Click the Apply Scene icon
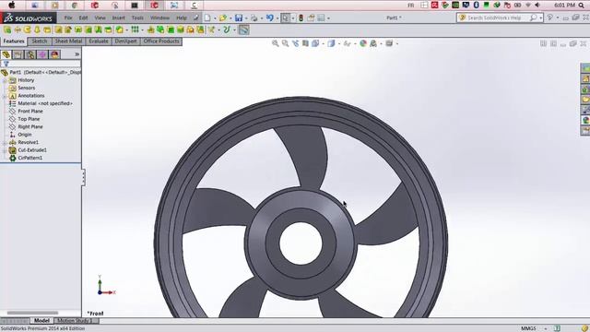This screenshot has height=332, width=590. [373, 43]
